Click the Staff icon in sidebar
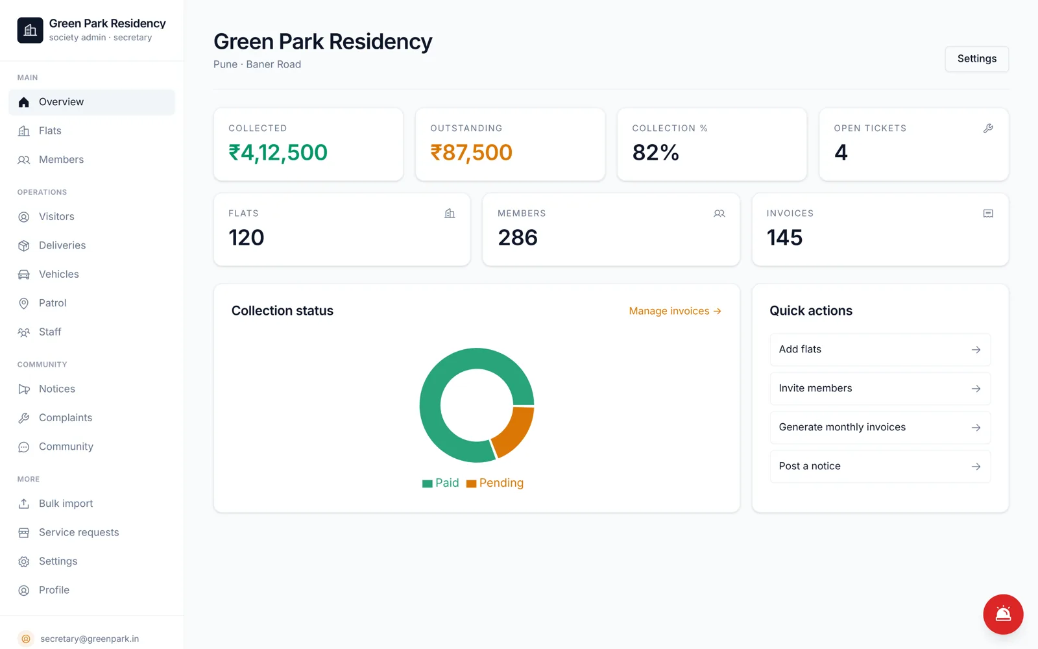This screenshot has width=1038, height=649. click(24, 332)
